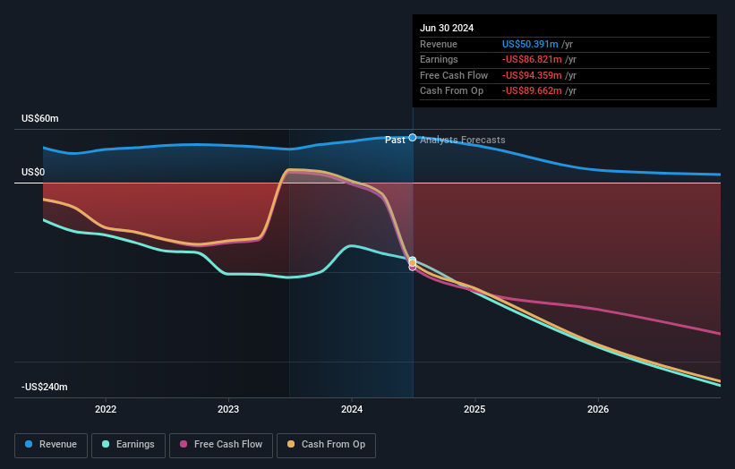Click the -US$89.662m cash from op value
This screenshot has height=469, width=735.
pyautogui.click(x=532, y=91)
